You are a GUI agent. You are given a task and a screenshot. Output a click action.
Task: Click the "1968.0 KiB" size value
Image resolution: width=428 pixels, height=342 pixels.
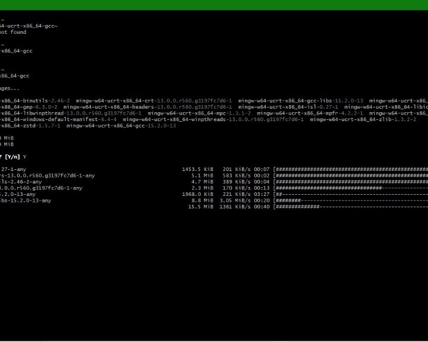click(x=197, y=195)
